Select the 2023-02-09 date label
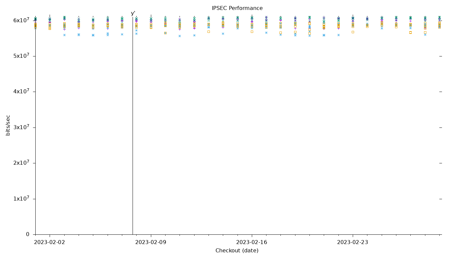 point(151,242)
